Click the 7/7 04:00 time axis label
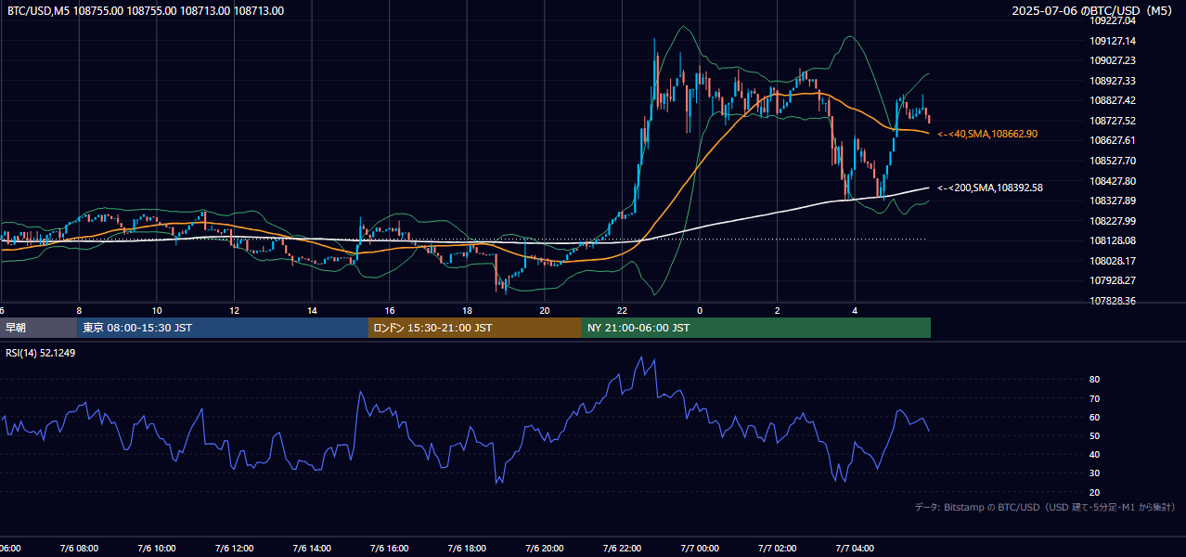Image resolution: width=1186 pixels, height=557 pixels. (x=855, y=549)
